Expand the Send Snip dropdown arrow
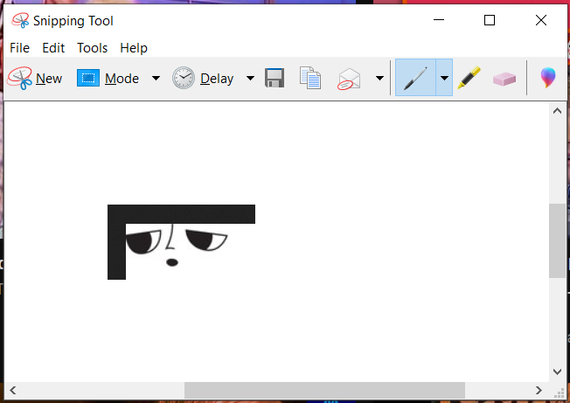This screenshot has height=403, width=570. pos(379,78)
